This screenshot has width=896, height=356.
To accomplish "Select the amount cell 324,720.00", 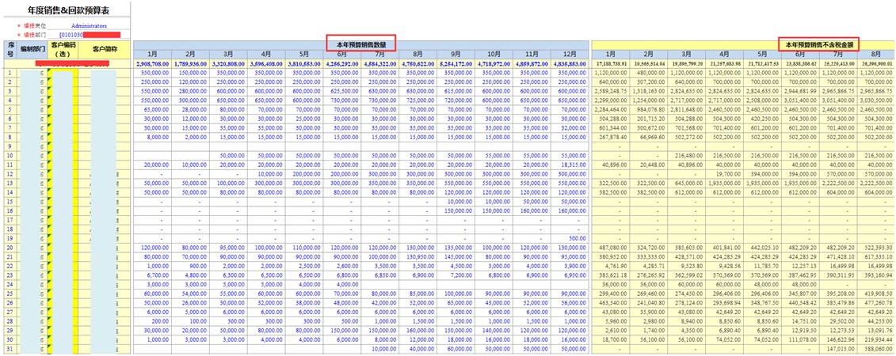I will (x=649, y=247).
